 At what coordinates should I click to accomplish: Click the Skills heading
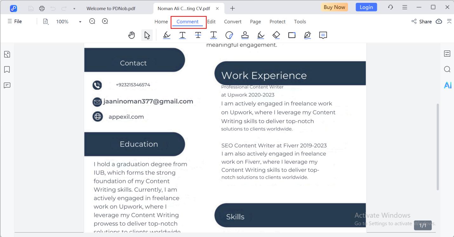click(x=235, y=217)
